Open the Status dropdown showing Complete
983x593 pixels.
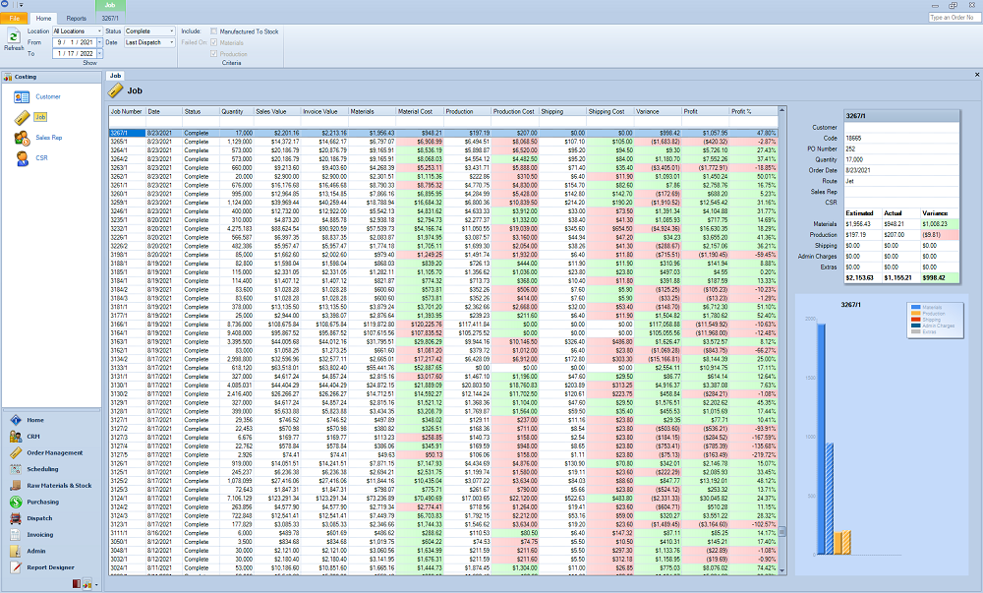click(172, 31)
